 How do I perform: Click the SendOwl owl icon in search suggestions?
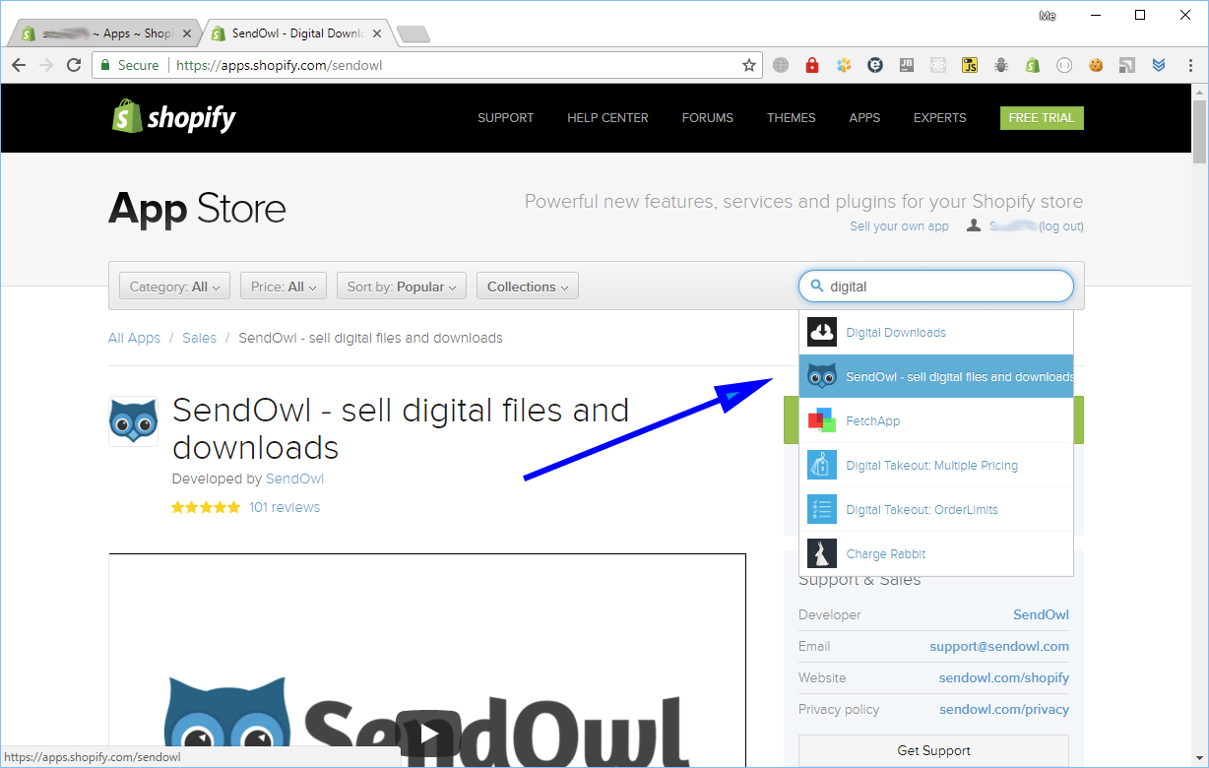coord(822,376)
